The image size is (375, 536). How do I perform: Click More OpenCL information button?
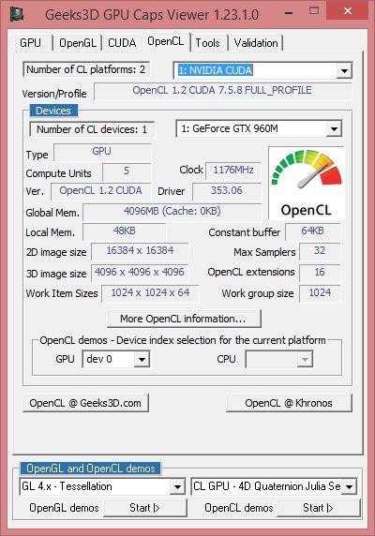(185, 319)
